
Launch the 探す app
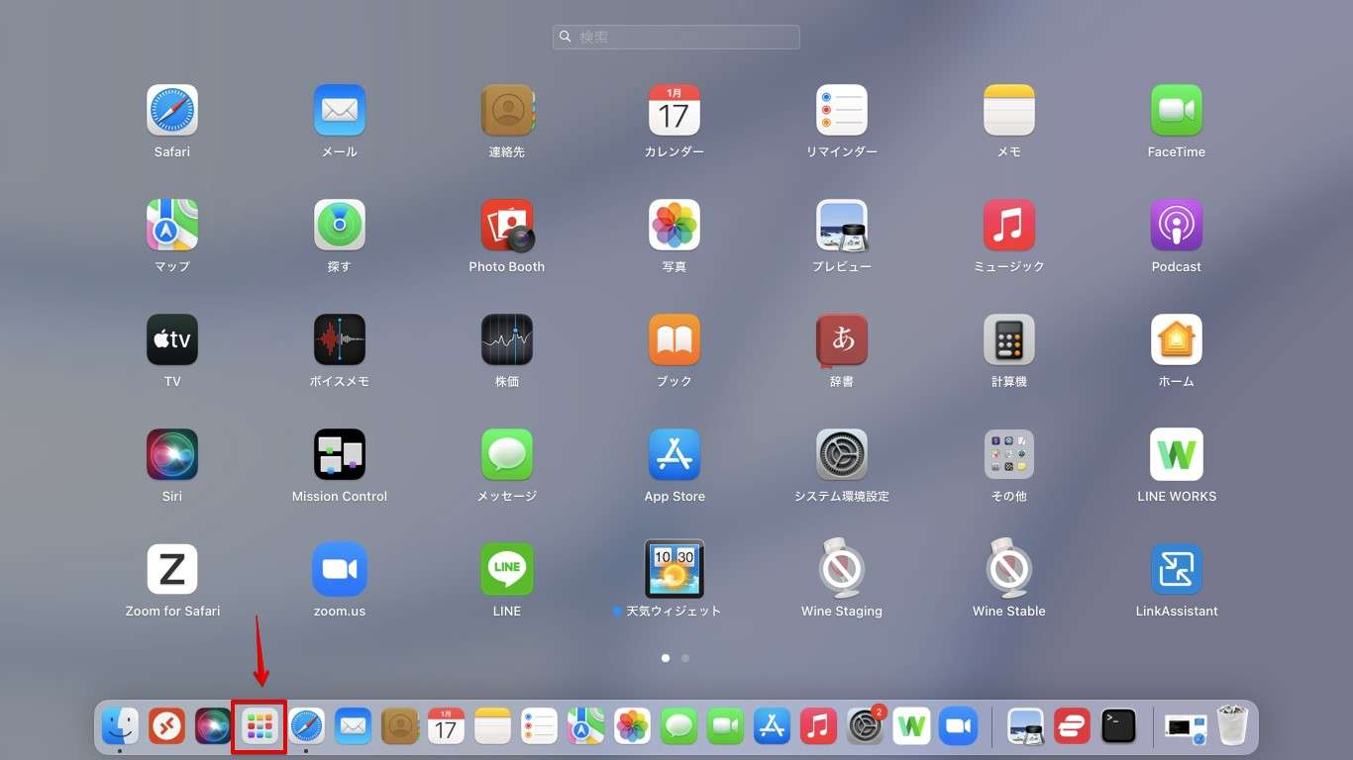tap(340, 225)
